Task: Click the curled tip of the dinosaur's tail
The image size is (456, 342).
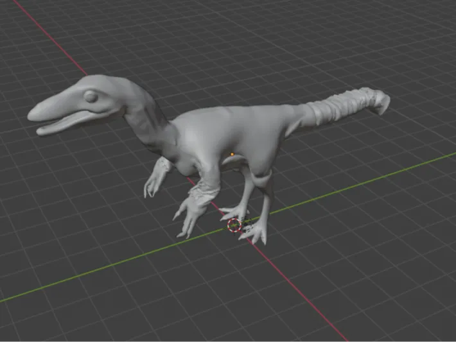Action: coord(382,102)
